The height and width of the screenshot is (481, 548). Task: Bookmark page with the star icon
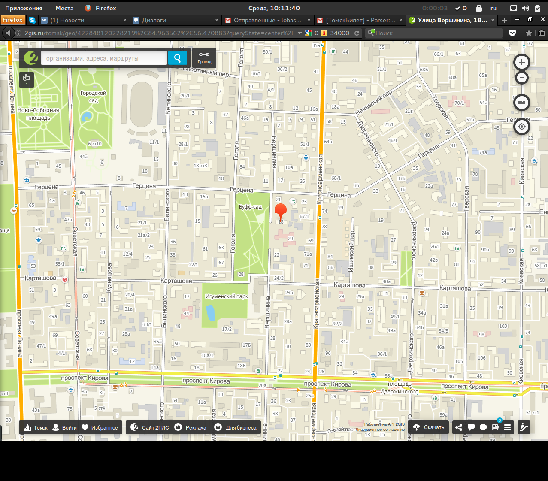(529, 33)
